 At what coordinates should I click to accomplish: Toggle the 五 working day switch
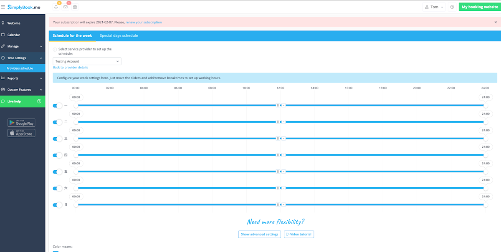(x=58, y=172)
